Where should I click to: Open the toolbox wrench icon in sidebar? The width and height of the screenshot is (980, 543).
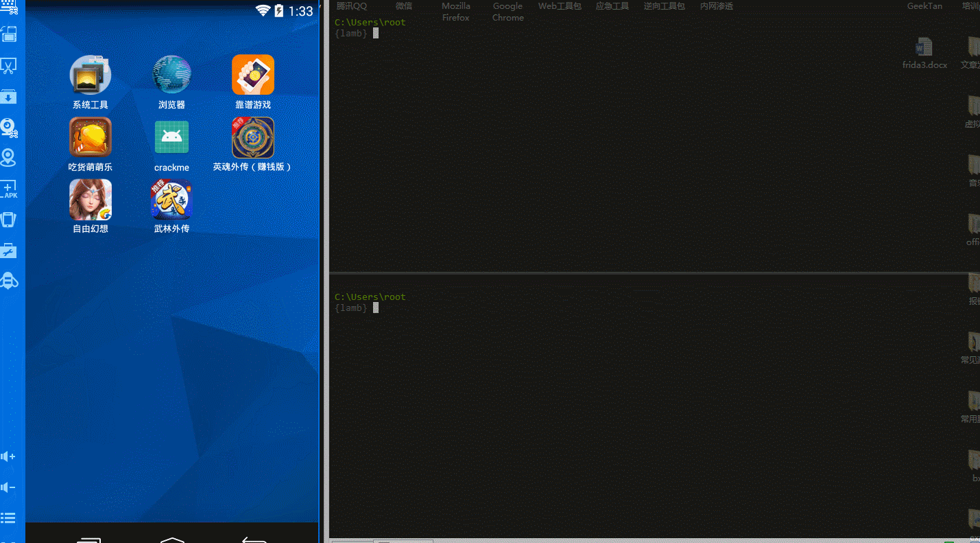(x=9, y=251)
